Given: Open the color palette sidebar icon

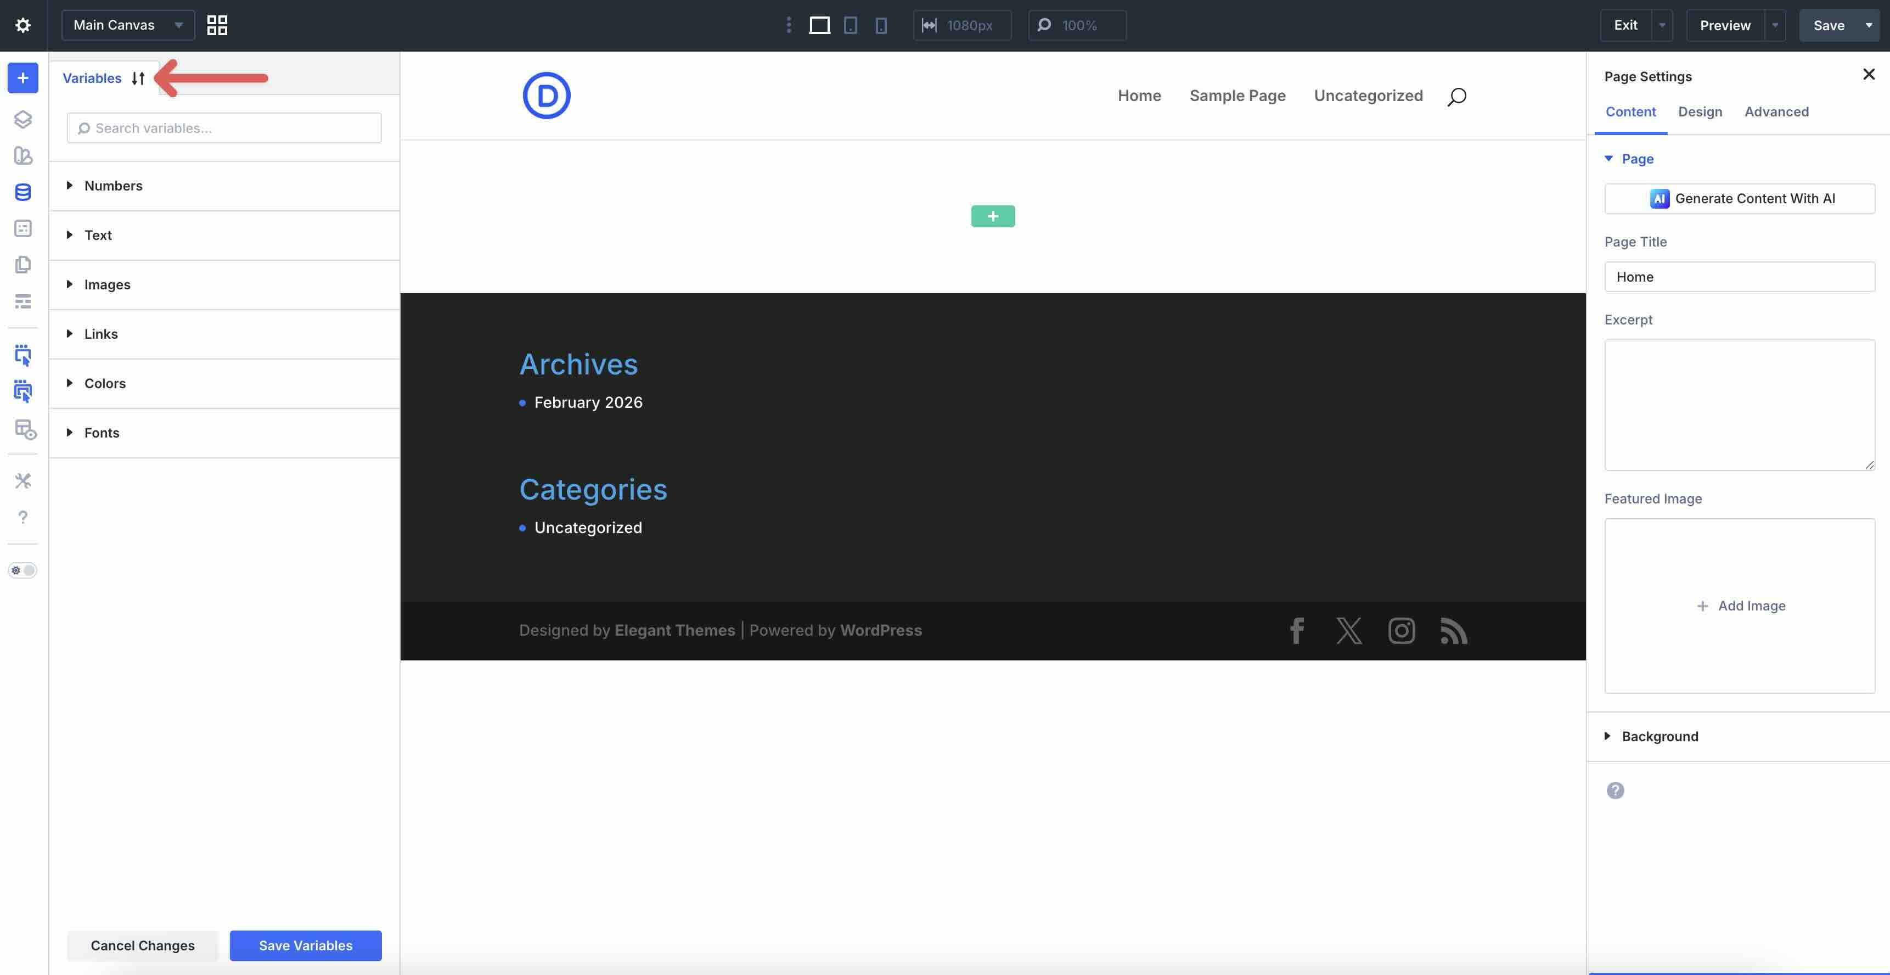Looking at the screenshot, I should [22, 156].
